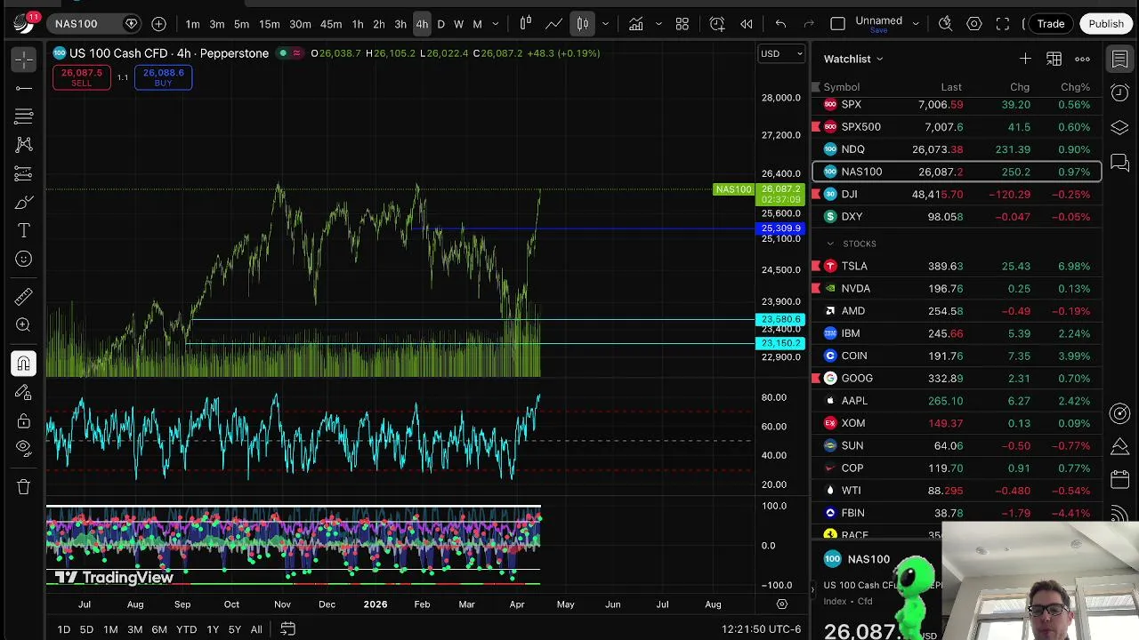This screenshot has height=640, width=1139.
Task: Open the indicators menu icon
Action: tap(636, 24)
